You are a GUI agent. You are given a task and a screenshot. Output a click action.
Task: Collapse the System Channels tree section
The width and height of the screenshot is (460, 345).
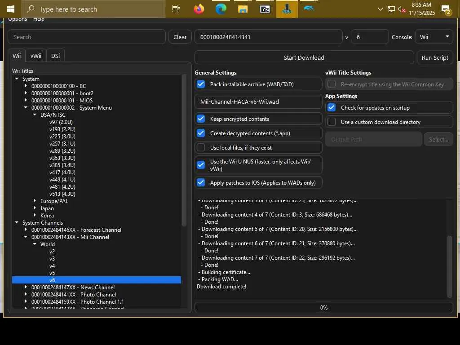[x=17, y=223]
